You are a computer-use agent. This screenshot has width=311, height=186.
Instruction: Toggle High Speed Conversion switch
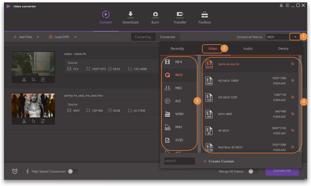(73, 171)
